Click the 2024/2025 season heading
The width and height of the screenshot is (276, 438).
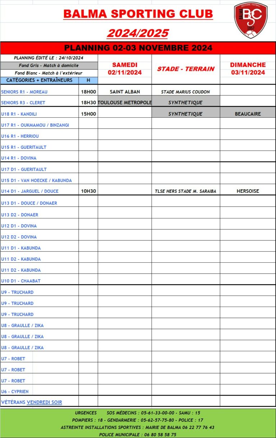point(138,33)
